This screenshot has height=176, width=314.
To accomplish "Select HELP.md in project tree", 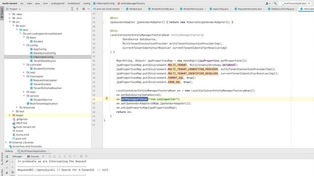I will click(22, 123).
